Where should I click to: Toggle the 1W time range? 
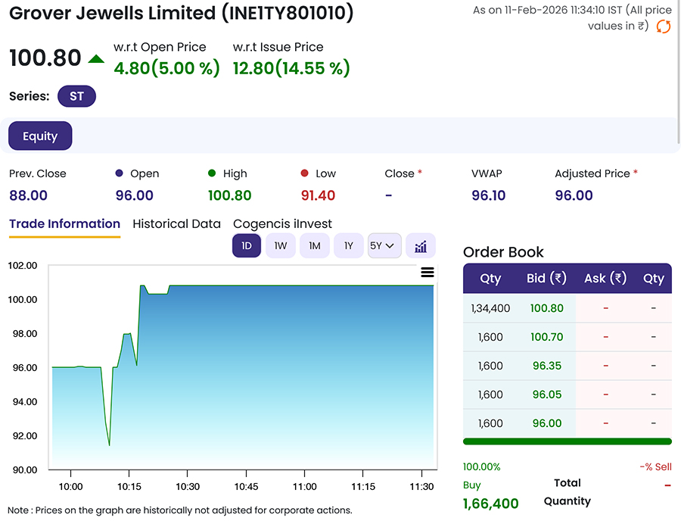[x=280, y=245]
